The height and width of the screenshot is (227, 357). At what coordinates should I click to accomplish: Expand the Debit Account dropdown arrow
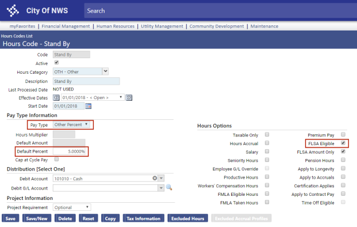point(161,178)
